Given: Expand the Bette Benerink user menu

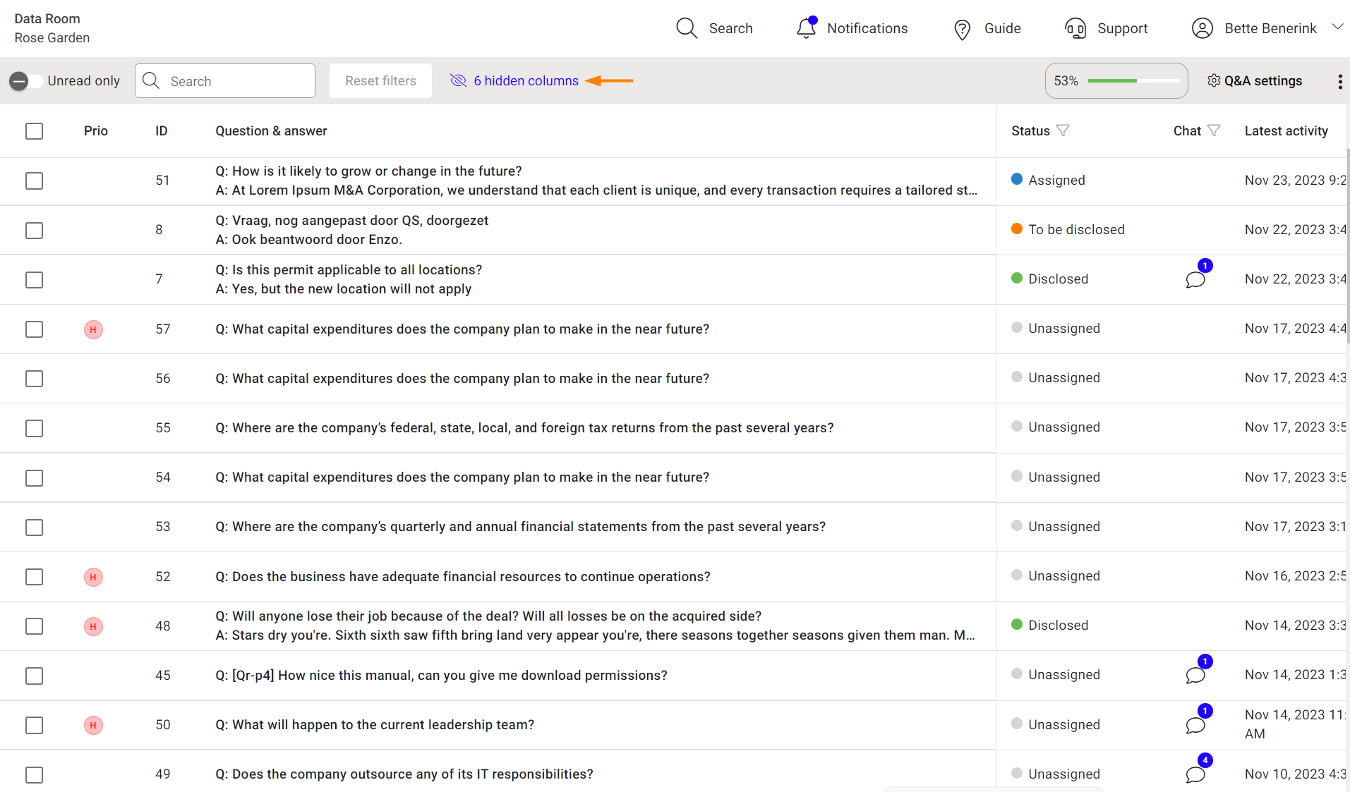Looking at the screenshot, I should tap(1337, 28).
